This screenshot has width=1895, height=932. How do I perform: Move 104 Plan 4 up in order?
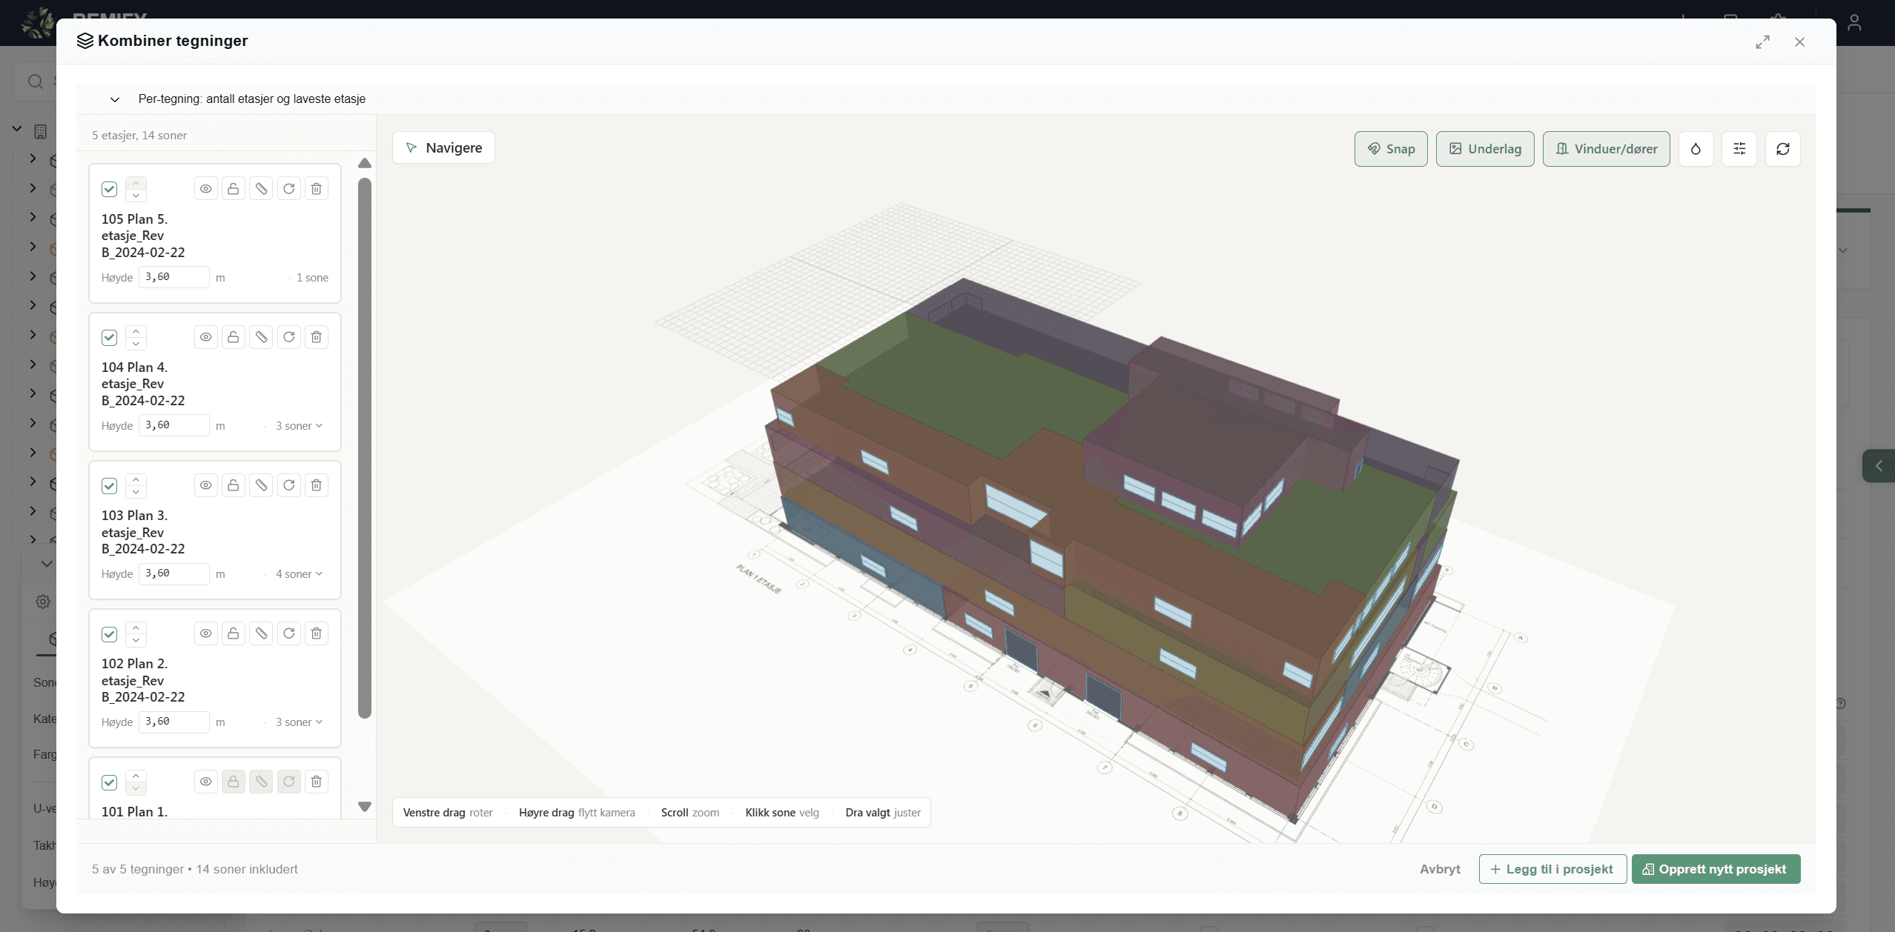(x=136, y=331)
